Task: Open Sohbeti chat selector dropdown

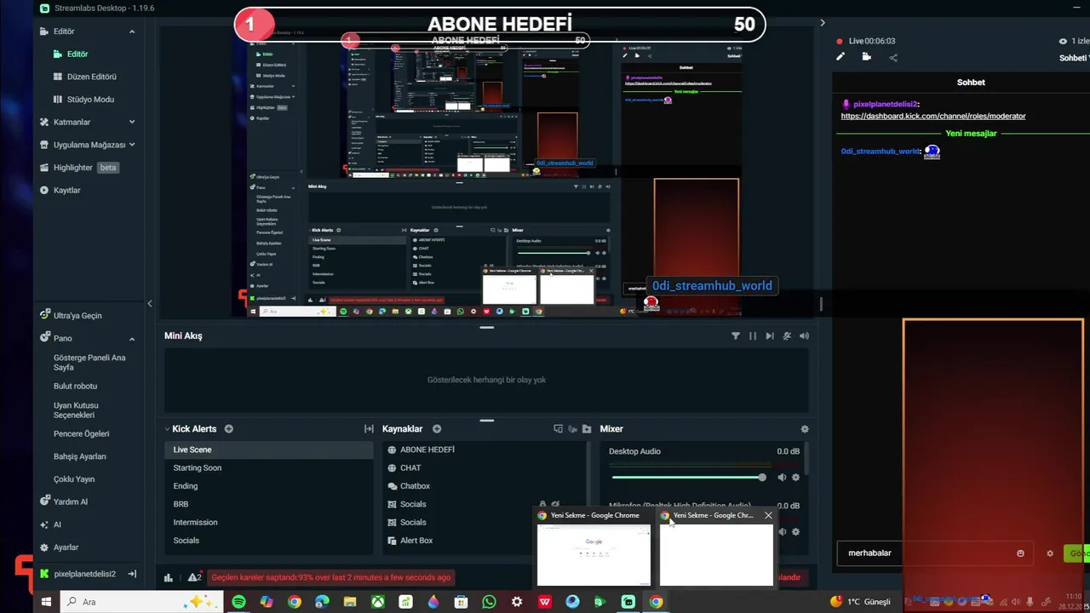Action: pos(1074,58)
